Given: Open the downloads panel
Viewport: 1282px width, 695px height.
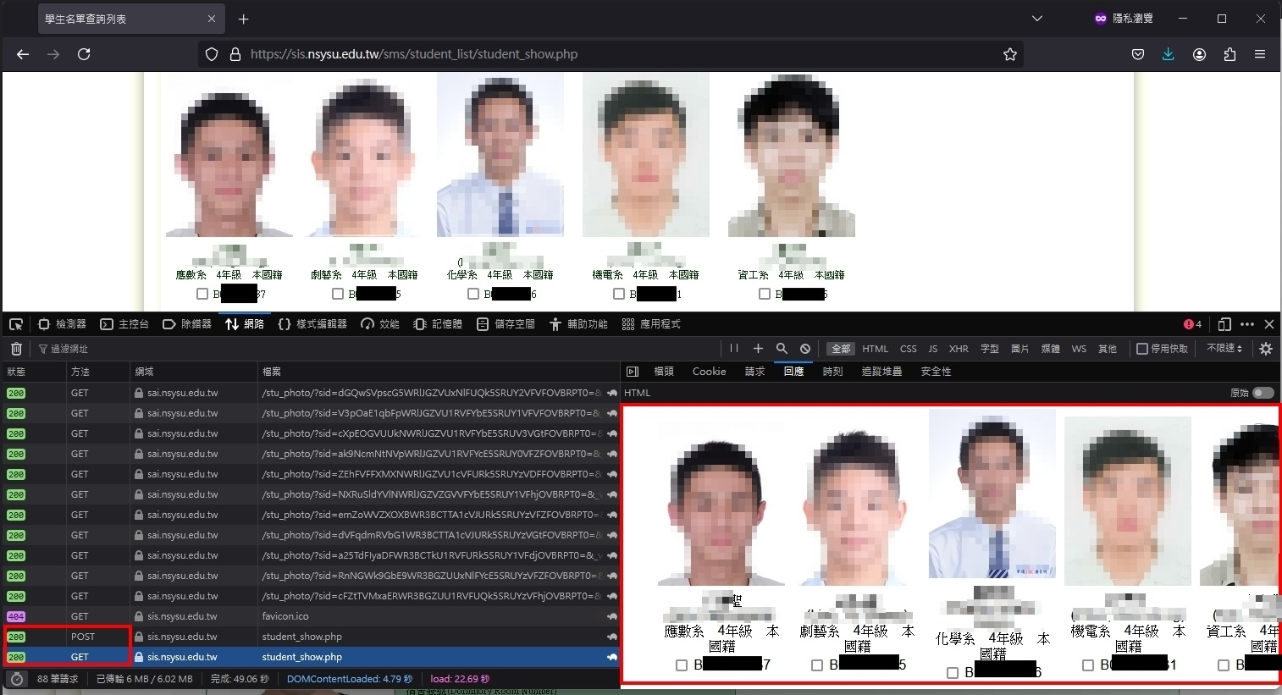Looking at the screenshot, I should click(x=1169, y=54).
